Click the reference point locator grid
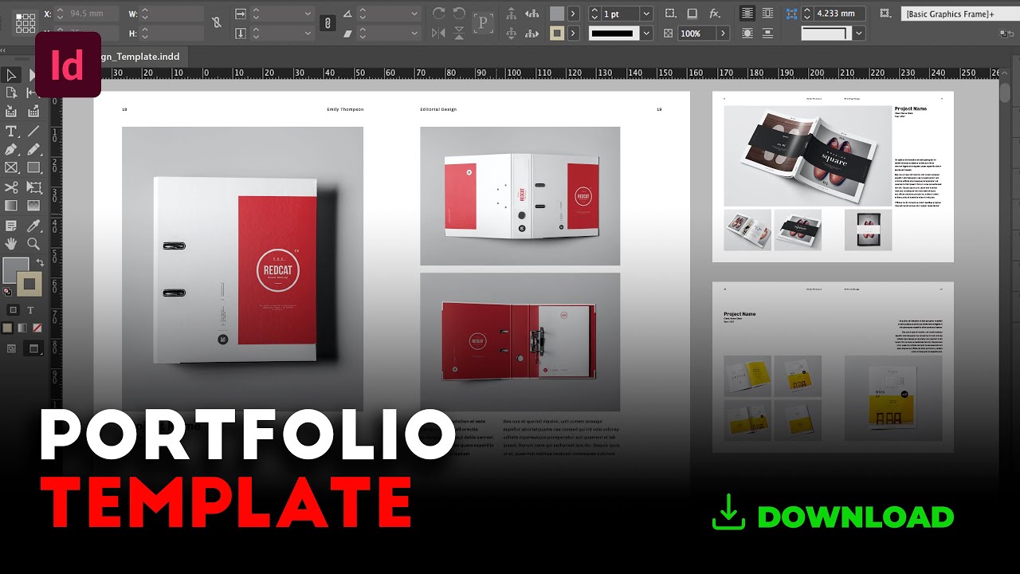1020x574 pixels. 25,22
